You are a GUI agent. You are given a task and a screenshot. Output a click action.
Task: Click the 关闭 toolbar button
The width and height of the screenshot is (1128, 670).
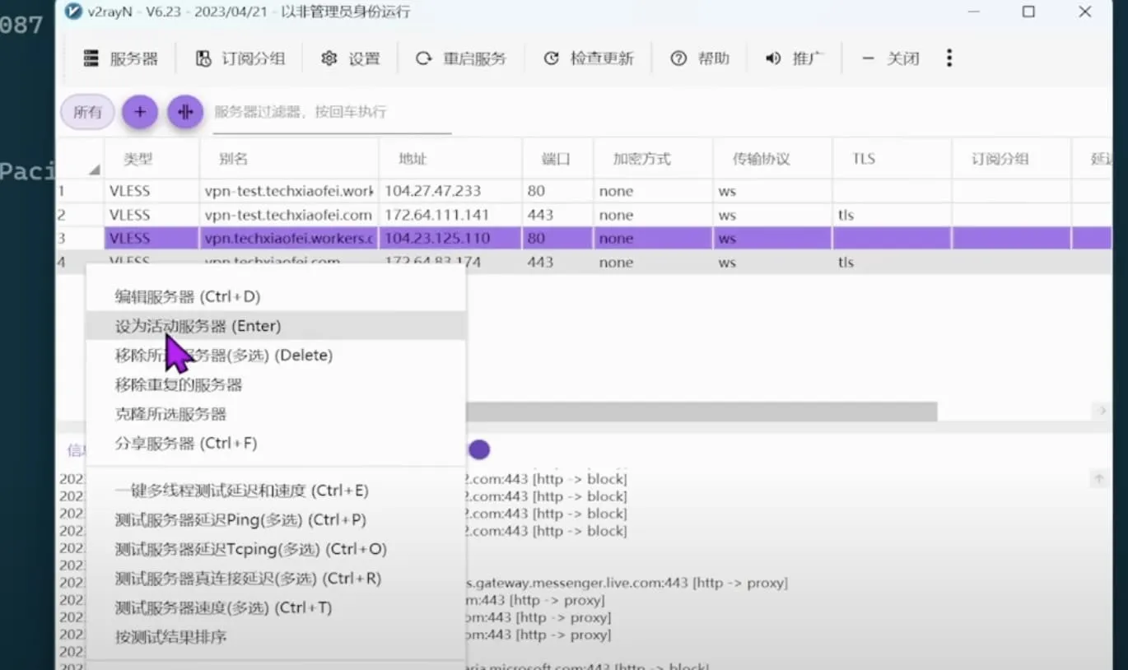[891, 58]
